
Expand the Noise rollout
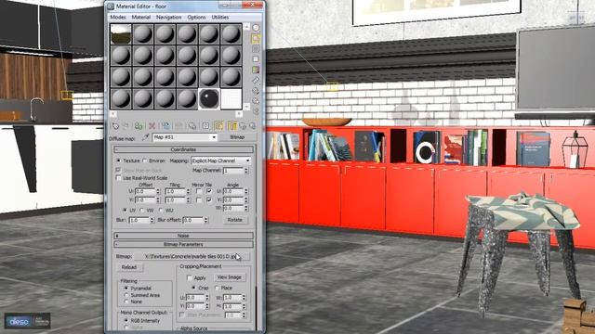click(x=184, y=236)
